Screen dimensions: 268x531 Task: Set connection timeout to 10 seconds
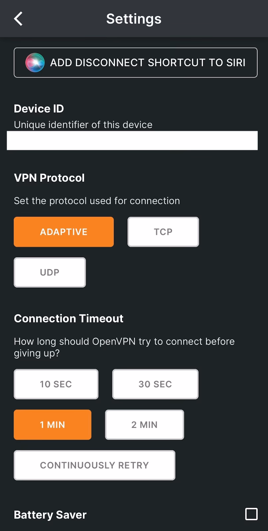click(56, 384)
